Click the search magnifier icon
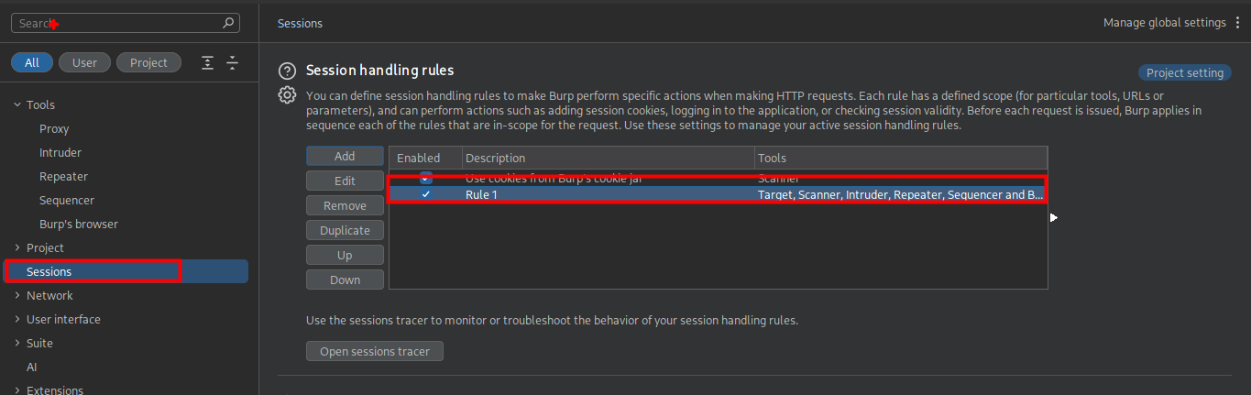 [x=228, y=23]
